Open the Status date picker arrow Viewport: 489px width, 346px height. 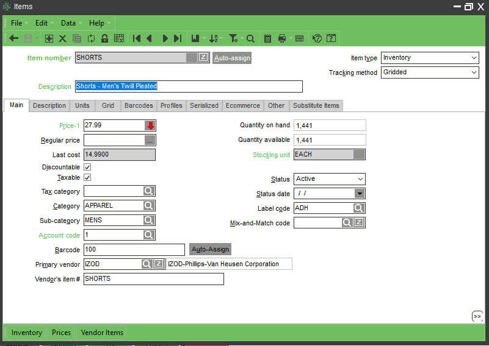pyautogui.click(x=360, y=194)
